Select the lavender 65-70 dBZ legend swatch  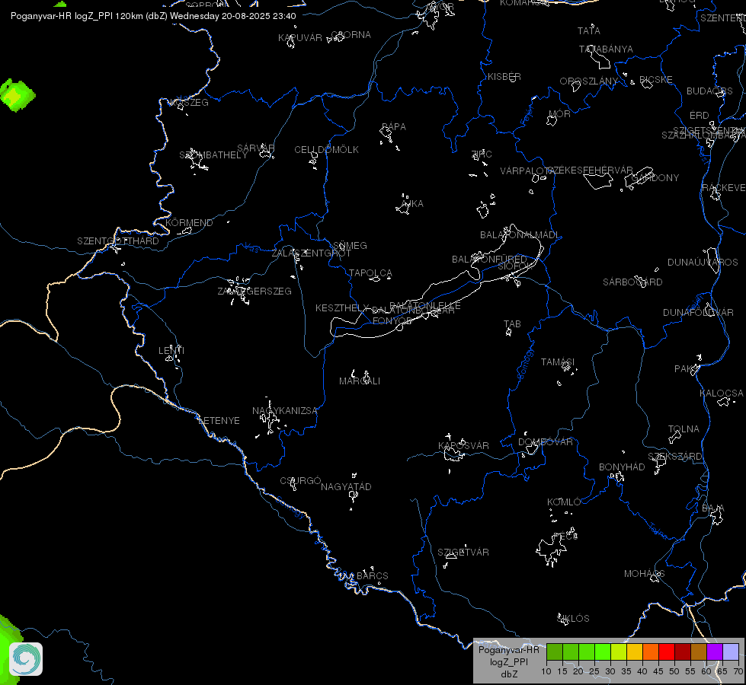(x=731, y=652)
